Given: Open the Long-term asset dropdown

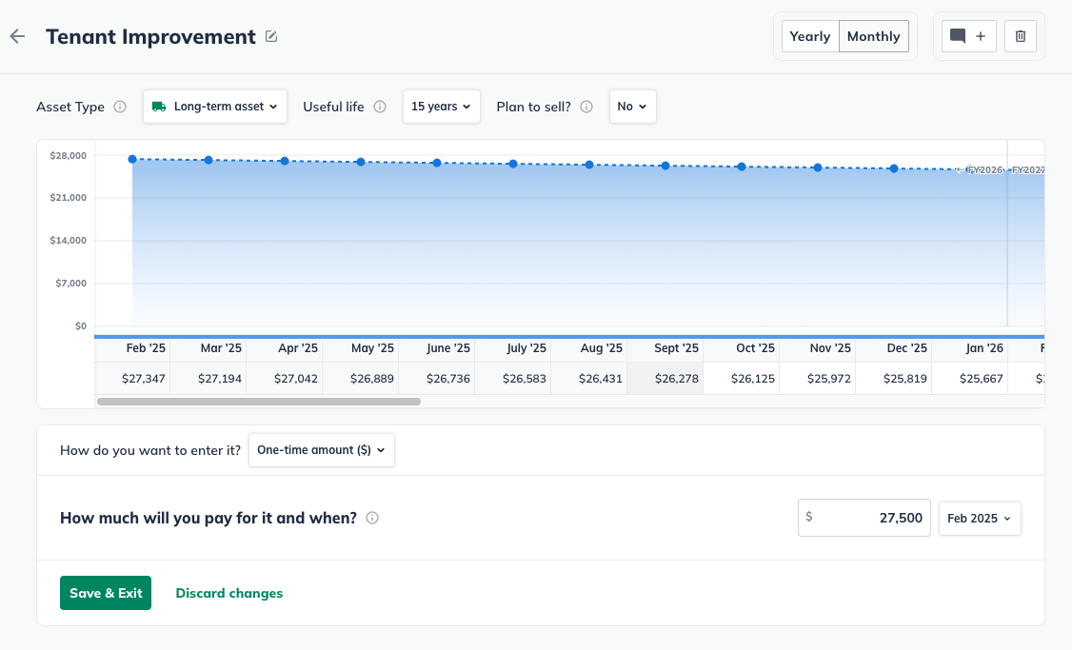Looking at the screenshot, I should pos(215,107).
